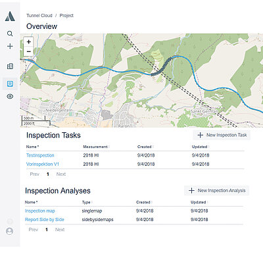
Task: Click Next under Inspection Tasks pagination
Action: coord(61,174)
